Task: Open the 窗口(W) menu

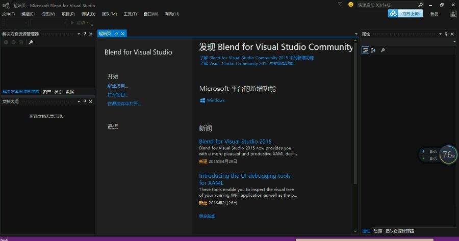Action: (x=151, y=14)
